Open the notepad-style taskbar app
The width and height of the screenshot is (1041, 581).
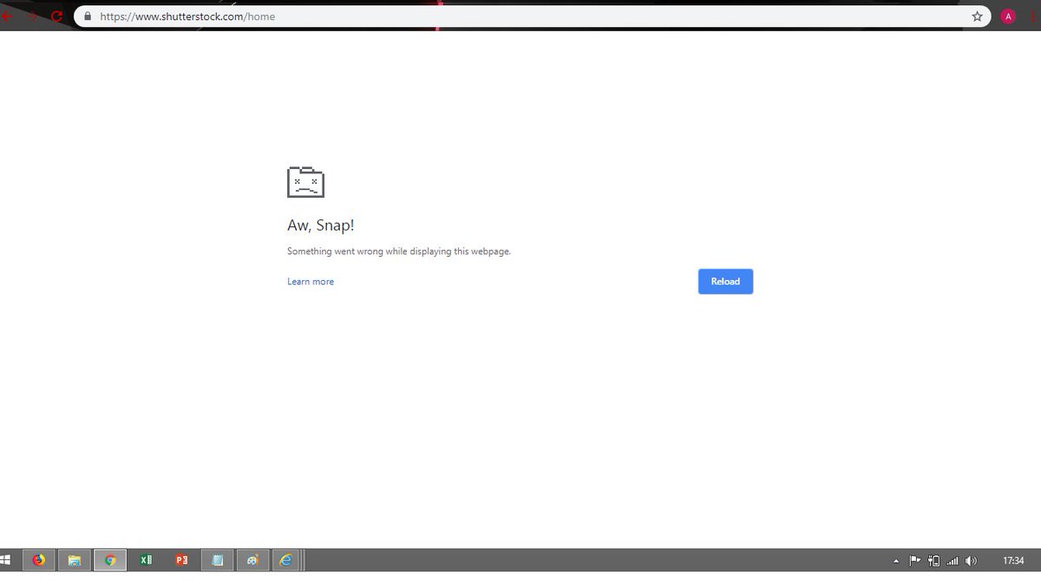(217, 560)
